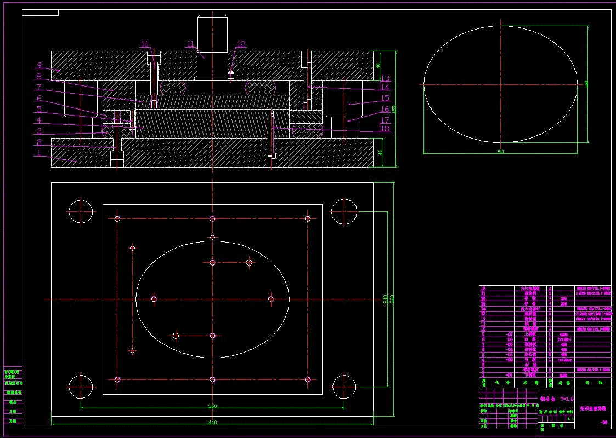The width and height of the screenshot is (616, 438).
Task: Select callout number 10 on the section view
Action: [145, 44]
